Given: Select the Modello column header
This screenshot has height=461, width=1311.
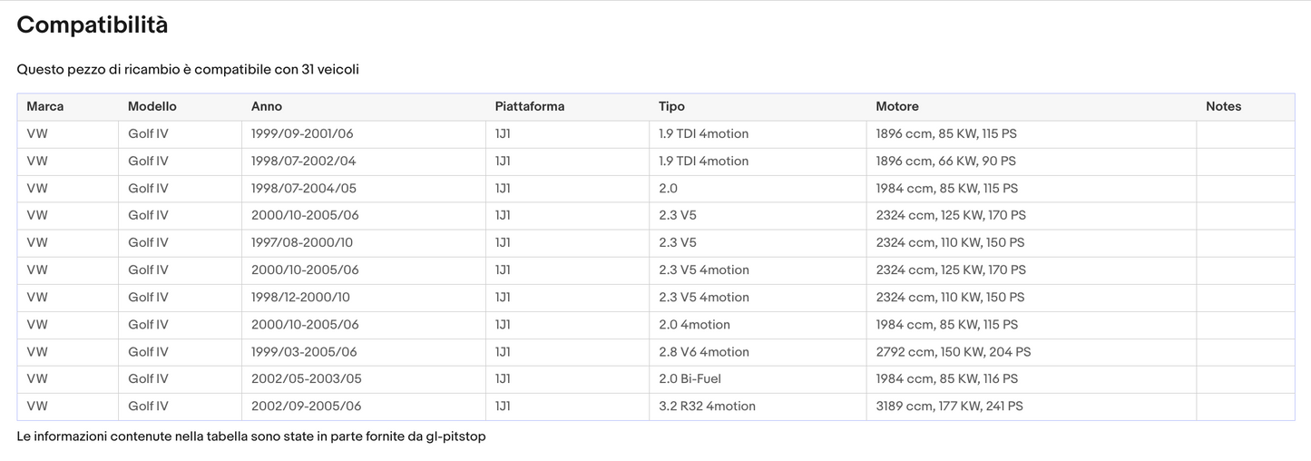Looking at the screenshot, I should (x=152, y=107).
